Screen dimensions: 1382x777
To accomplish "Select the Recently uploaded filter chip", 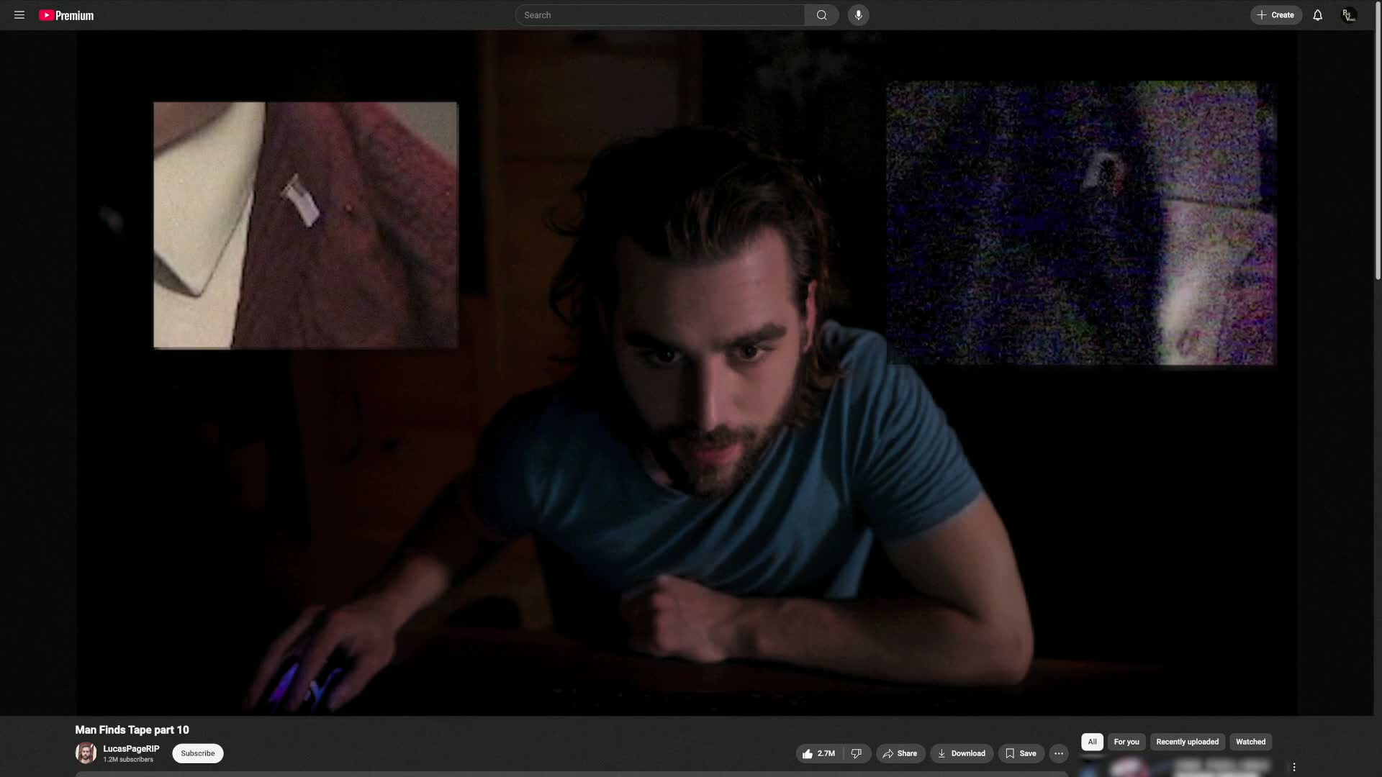I will pos(1187,742).
